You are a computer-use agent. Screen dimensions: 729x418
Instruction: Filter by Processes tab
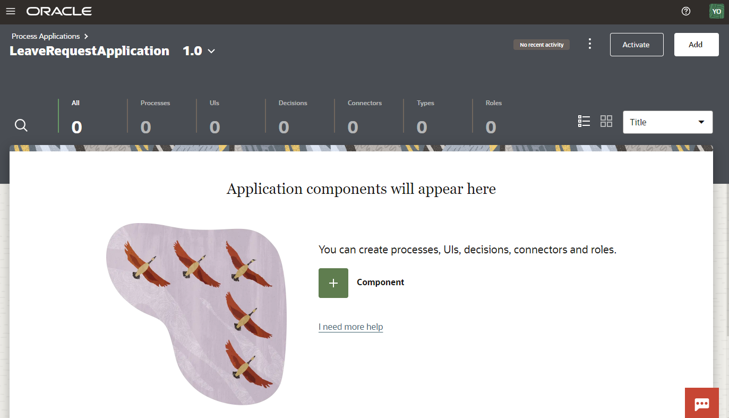[155, 117]
